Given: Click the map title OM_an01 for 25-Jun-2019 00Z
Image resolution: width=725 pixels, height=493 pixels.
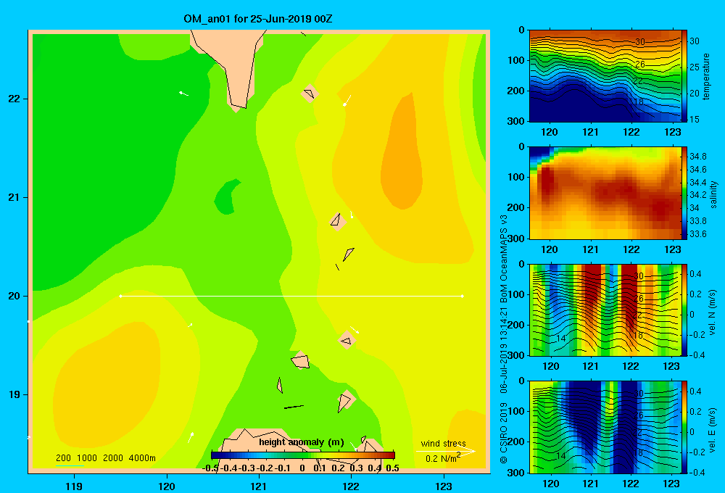Looking at the screenshot, I should [x=257, y=19].
